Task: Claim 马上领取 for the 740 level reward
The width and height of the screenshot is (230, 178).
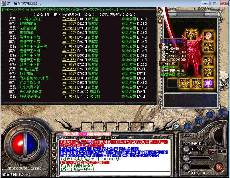Action: (69, 69)
